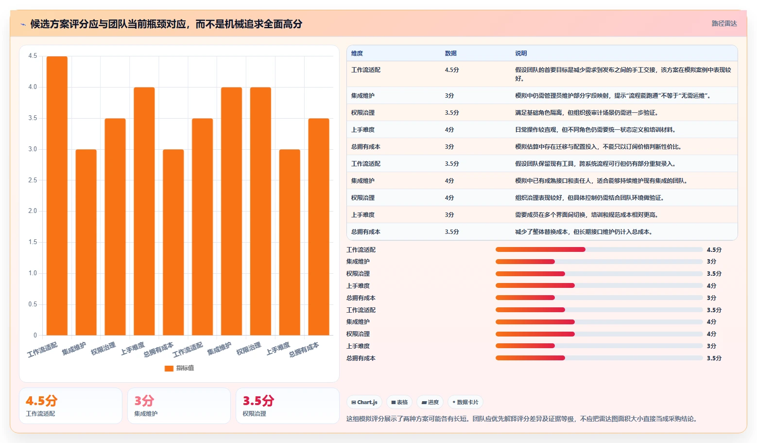Click the 总拥有成本 progress bar showing 3分
This screenshot has width=757, height=443.
(599, 298)
